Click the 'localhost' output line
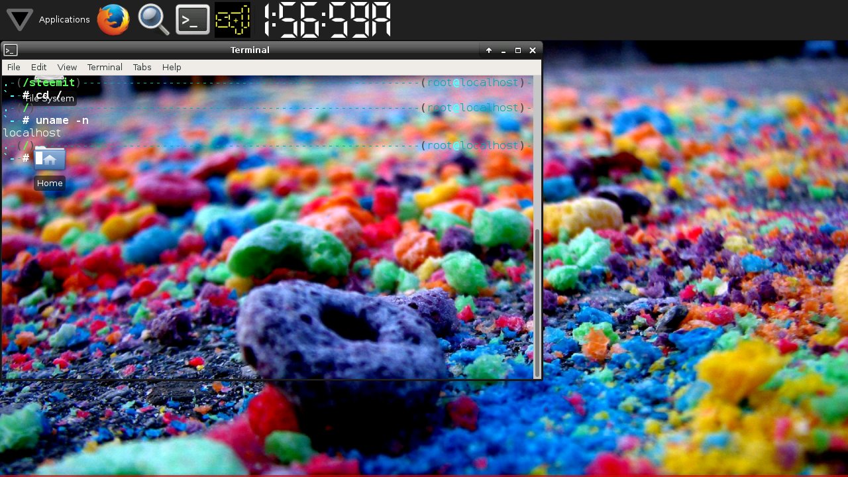The height and width of the screenshot is (477, 848). click(32, 133)
